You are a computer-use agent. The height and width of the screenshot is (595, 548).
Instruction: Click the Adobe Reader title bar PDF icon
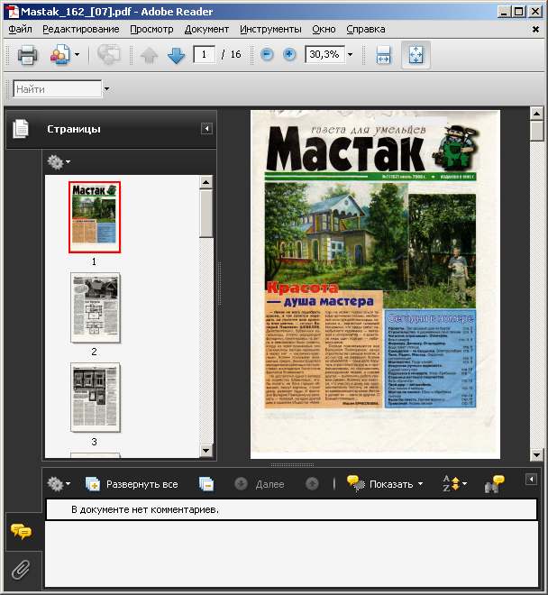(x=13, y=12)
